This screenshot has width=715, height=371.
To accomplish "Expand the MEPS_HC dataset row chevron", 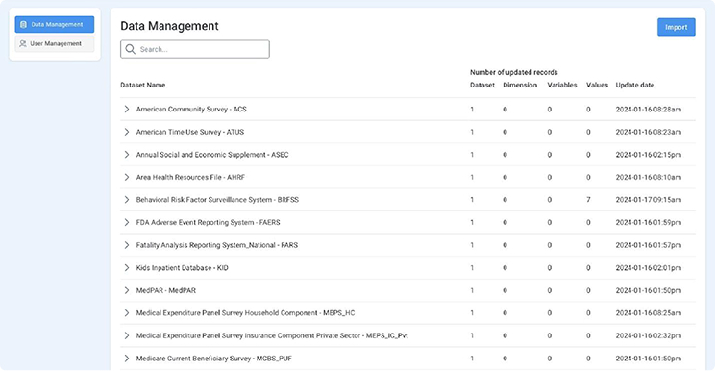I will click(x=127, y=313).
